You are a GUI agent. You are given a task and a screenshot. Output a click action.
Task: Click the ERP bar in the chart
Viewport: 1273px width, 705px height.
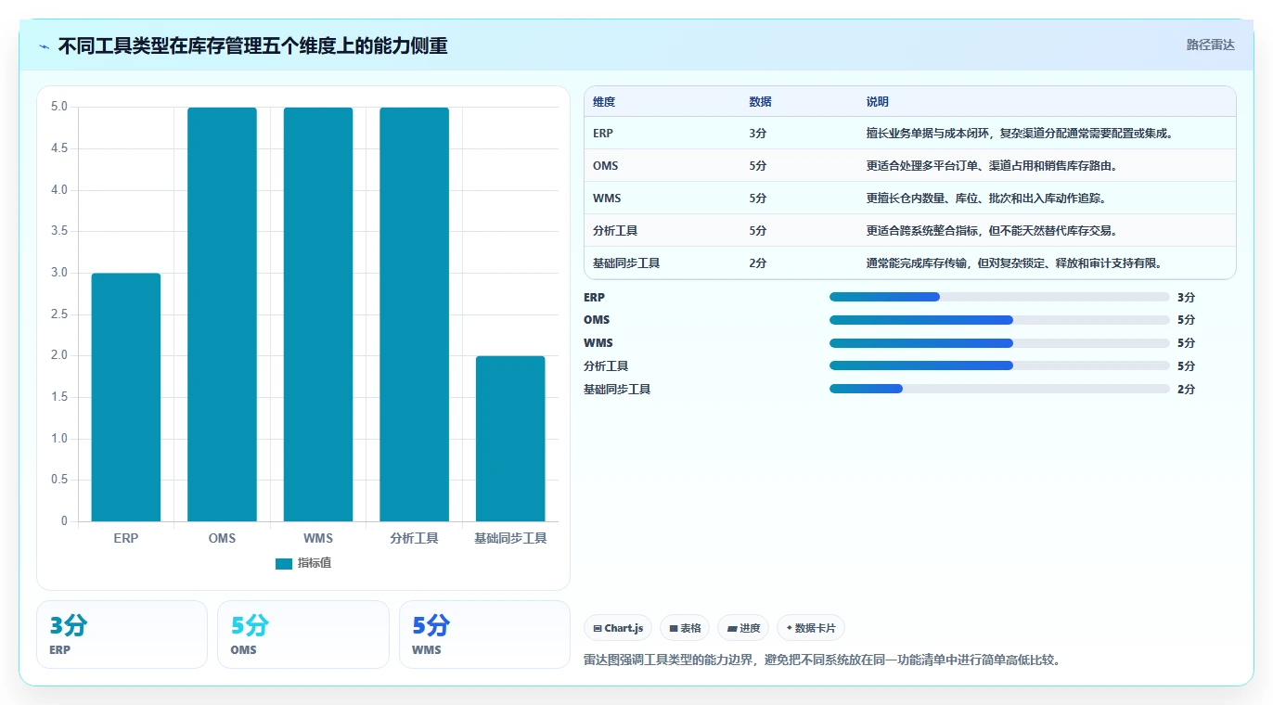126,397
